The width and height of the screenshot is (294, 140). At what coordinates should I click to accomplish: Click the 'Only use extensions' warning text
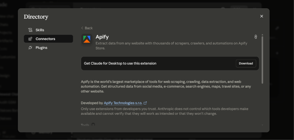165,111
